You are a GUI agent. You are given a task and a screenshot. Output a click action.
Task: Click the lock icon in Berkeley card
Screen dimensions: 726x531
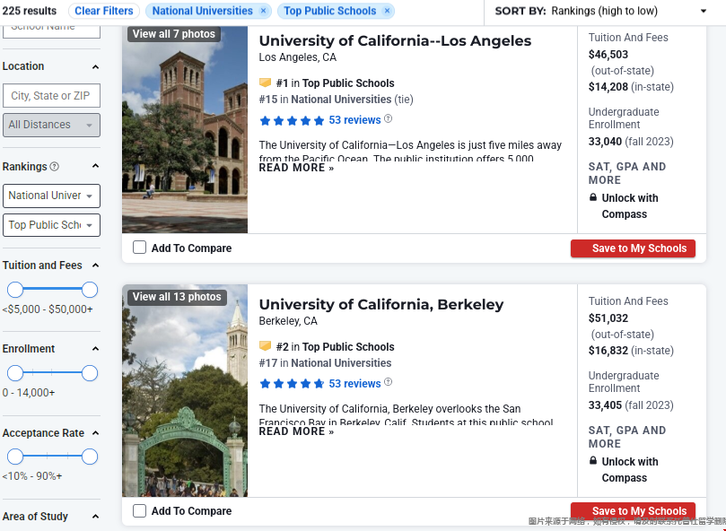(593, 461)
